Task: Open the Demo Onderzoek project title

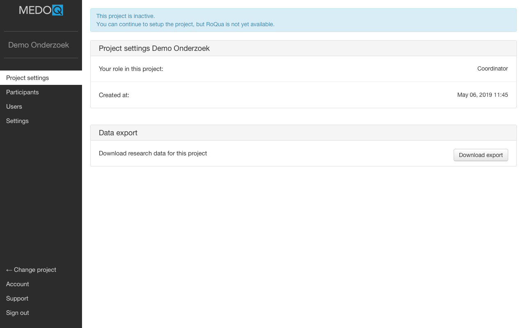Action: click(39, 45)
